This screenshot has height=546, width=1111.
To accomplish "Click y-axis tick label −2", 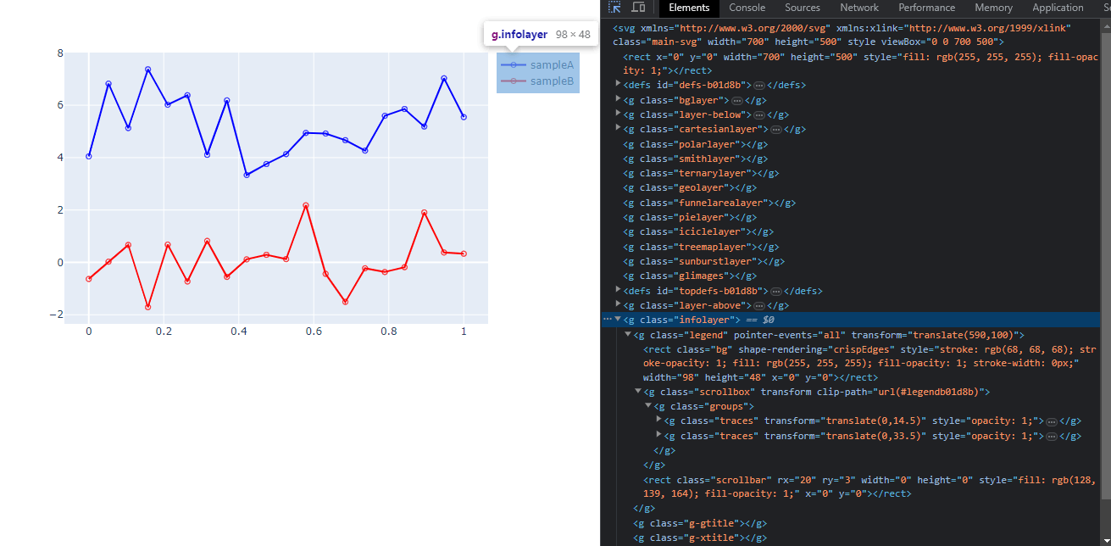I will tap(58, 315).
